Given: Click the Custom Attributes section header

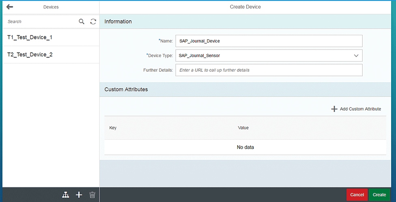Looking at the screenshot, I should [x=126, y=89].
